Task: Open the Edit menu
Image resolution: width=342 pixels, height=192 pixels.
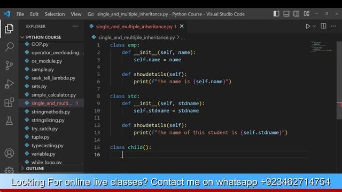Action: click(x=34, y=14)
